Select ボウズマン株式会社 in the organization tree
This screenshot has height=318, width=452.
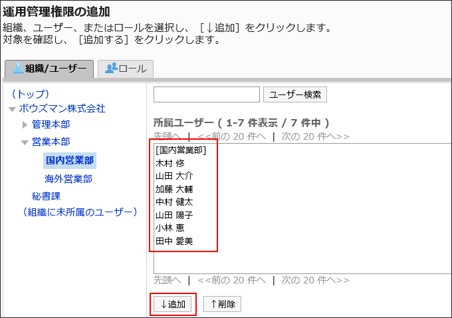[x=62, y=109]
